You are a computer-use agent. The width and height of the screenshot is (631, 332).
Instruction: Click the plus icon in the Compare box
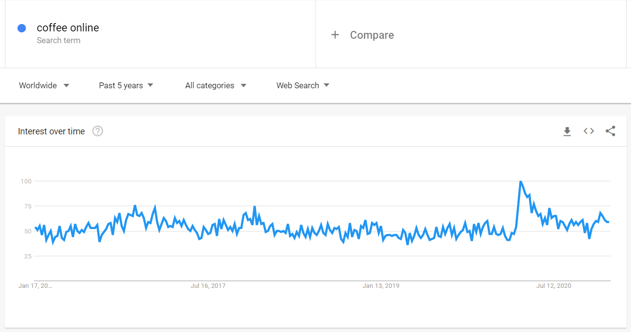pos(336,34)
